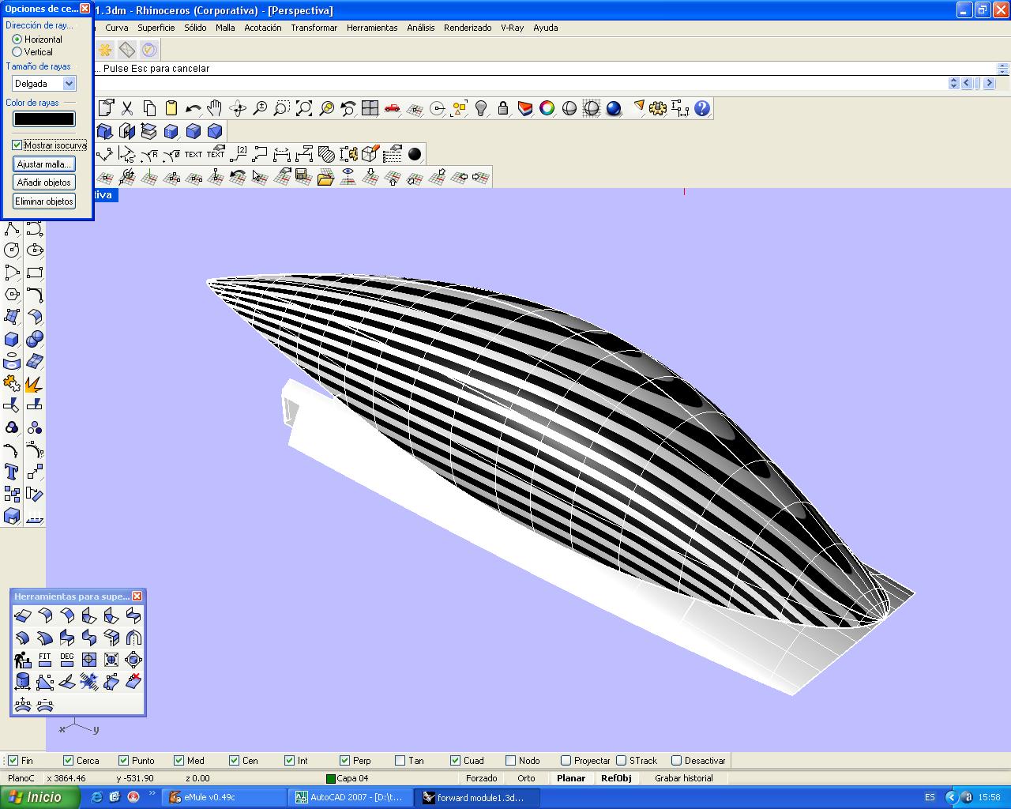Click the four viewports layout icon
Viewport: 1011px width, 809px height.
pos(370,108)
